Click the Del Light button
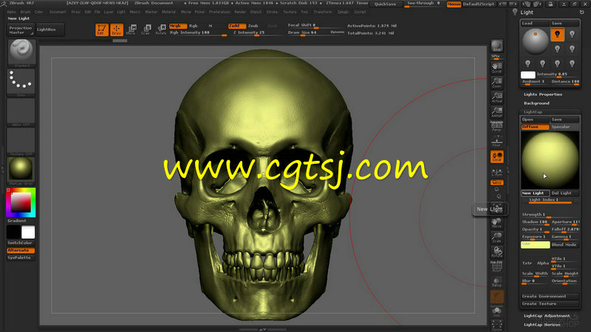Screen dimensions: 591x332 click(564, 193)
